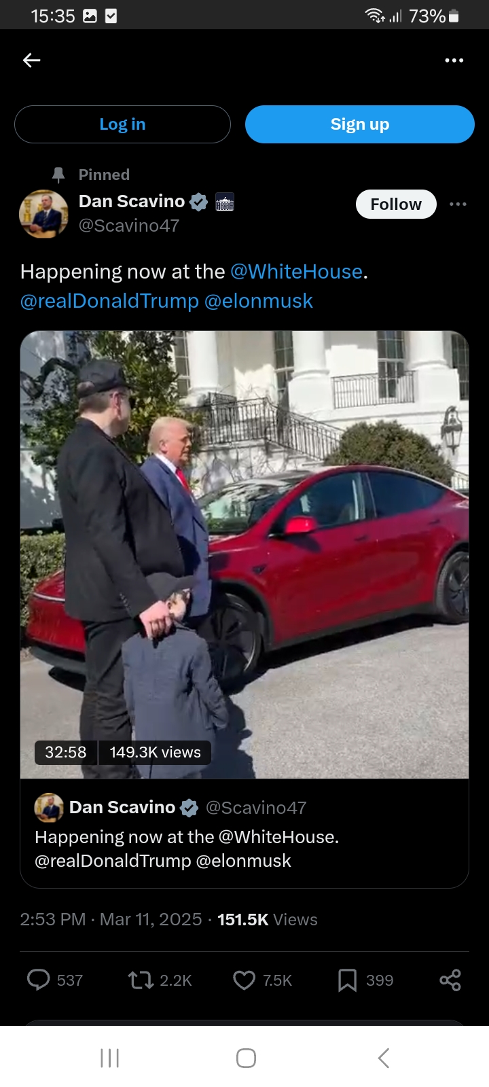Tap the Android recent apps icon
Screen dimensions: 489x1087
[109, 1058]
